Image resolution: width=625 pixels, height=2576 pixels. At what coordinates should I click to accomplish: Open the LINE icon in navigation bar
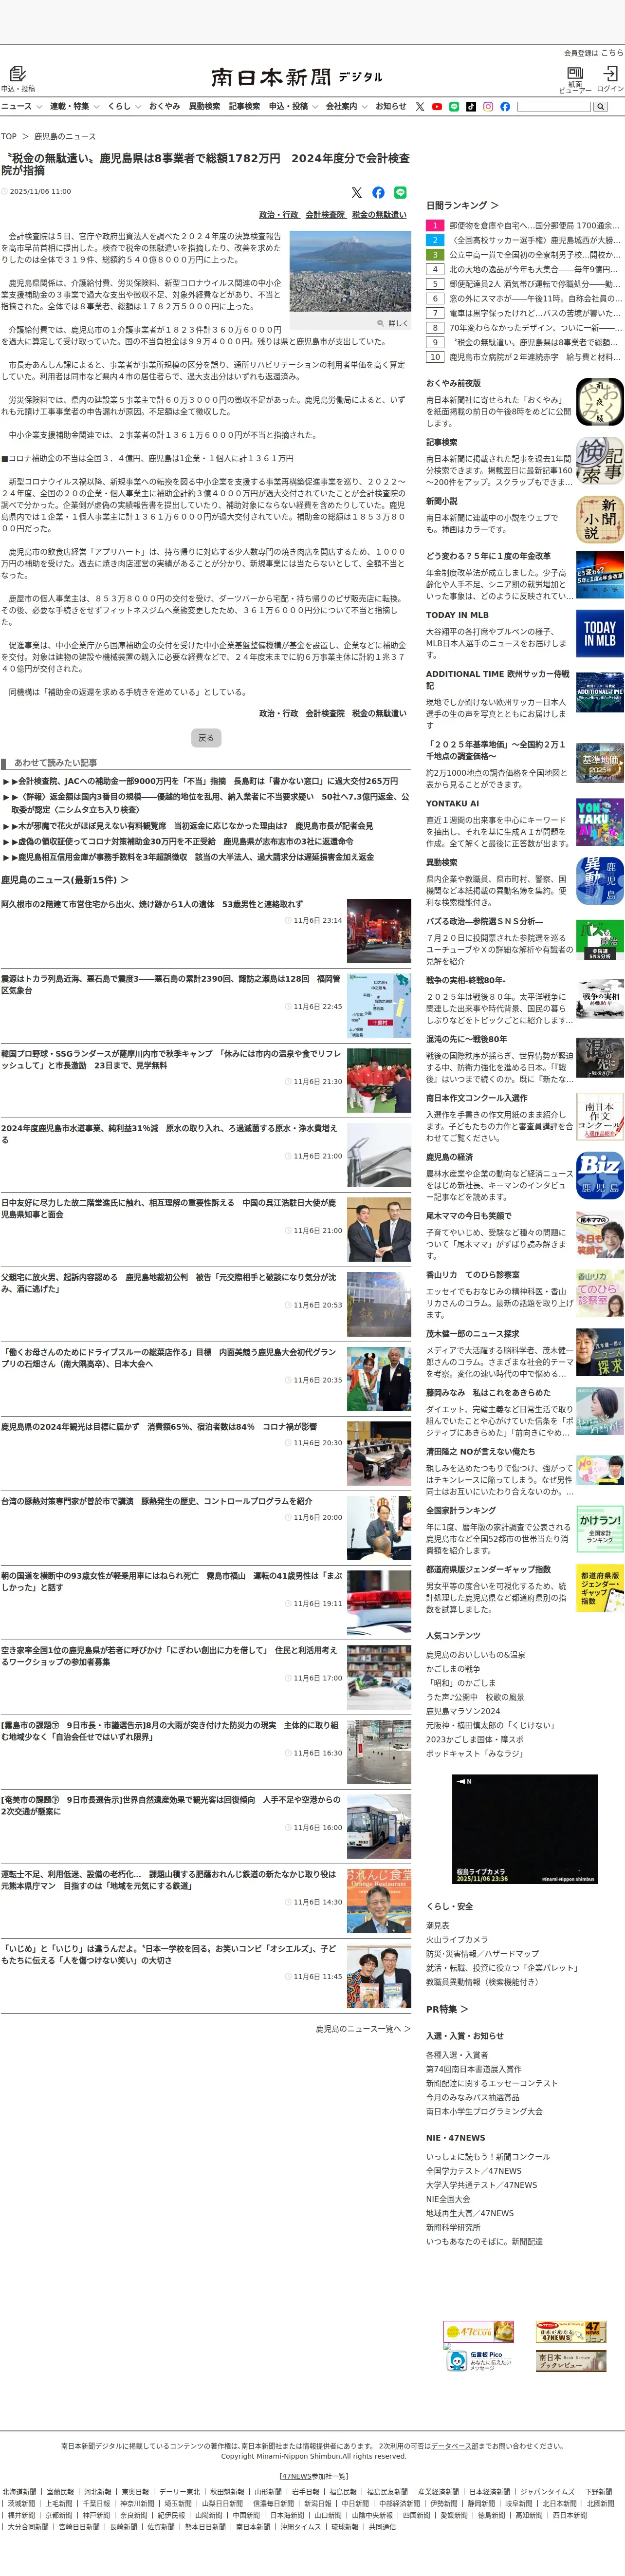pos(454,106)
